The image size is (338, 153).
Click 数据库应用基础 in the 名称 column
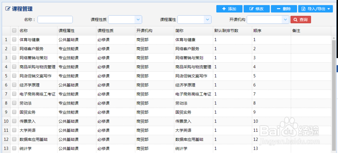[33, 140]
